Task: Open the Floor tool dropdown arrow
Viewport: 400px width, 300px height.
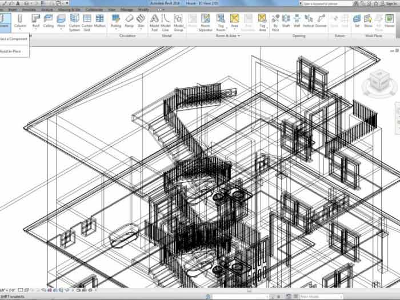Action: point(61,29)
